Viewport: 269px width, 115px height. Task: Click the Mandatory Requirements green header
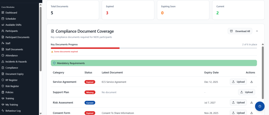tap(154, 63)
